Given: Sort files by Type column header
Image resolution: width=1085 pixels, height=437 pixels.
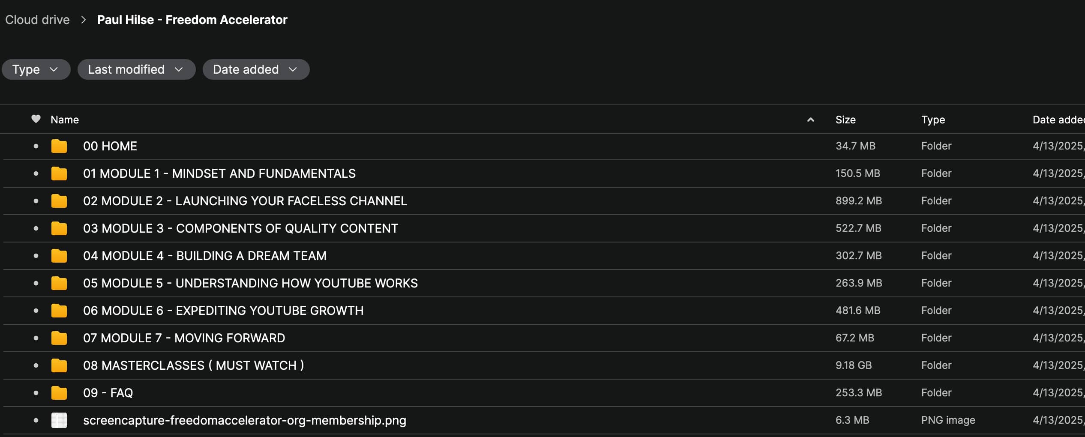Looking at the screenshot, I should (933, 120).
